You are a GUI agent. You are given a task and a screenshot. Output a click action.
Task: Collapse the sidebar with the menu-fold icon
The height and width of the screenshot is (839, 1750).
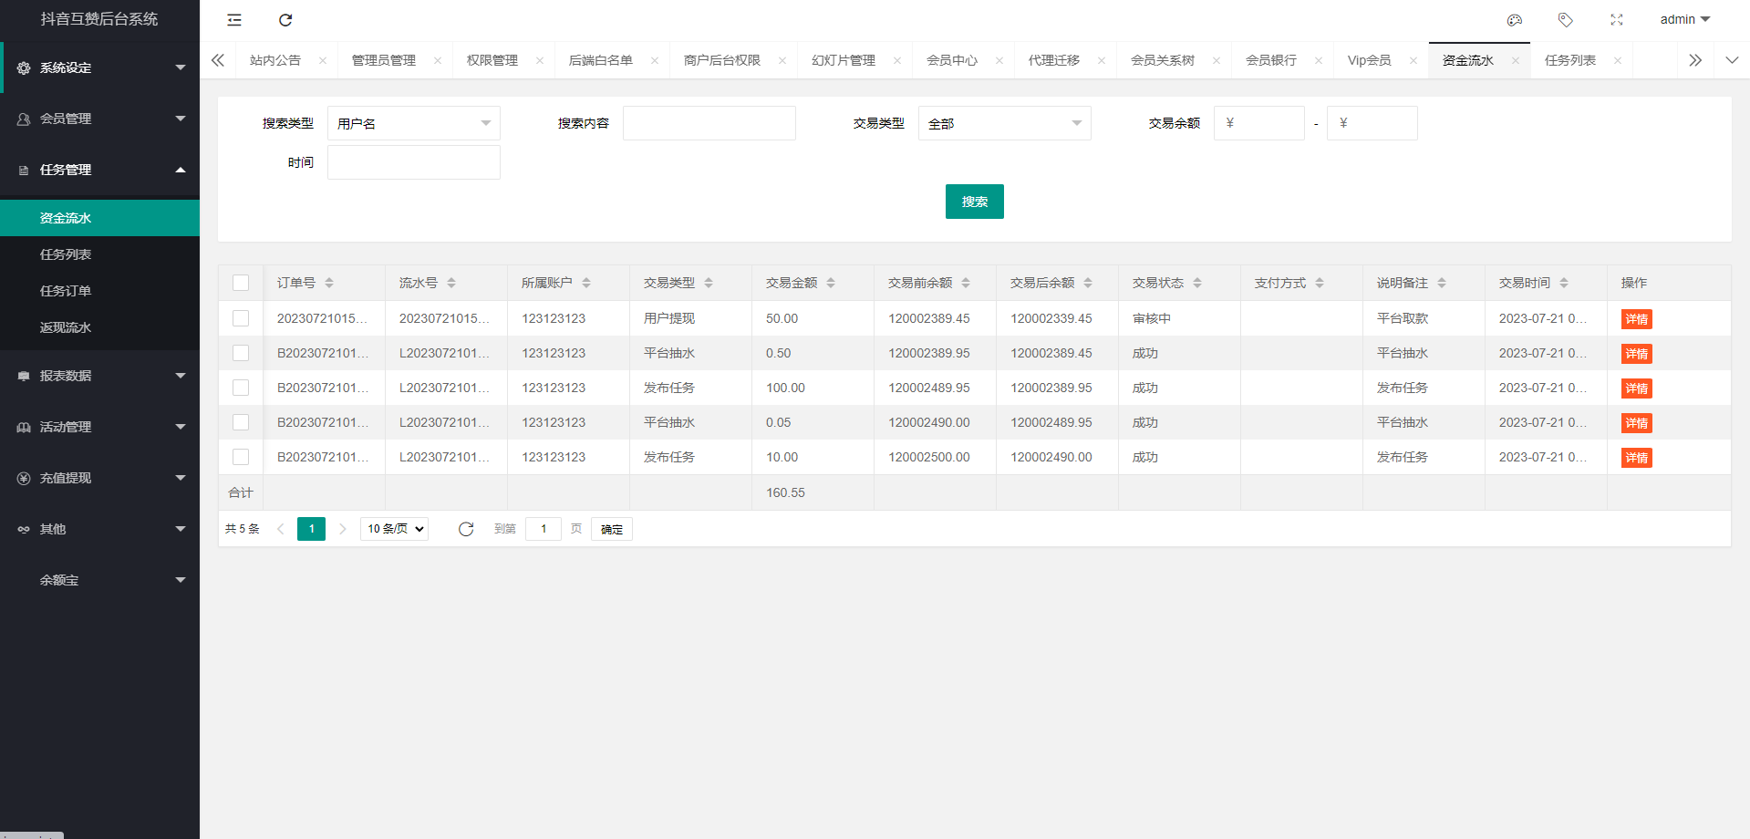click(234, 20)
